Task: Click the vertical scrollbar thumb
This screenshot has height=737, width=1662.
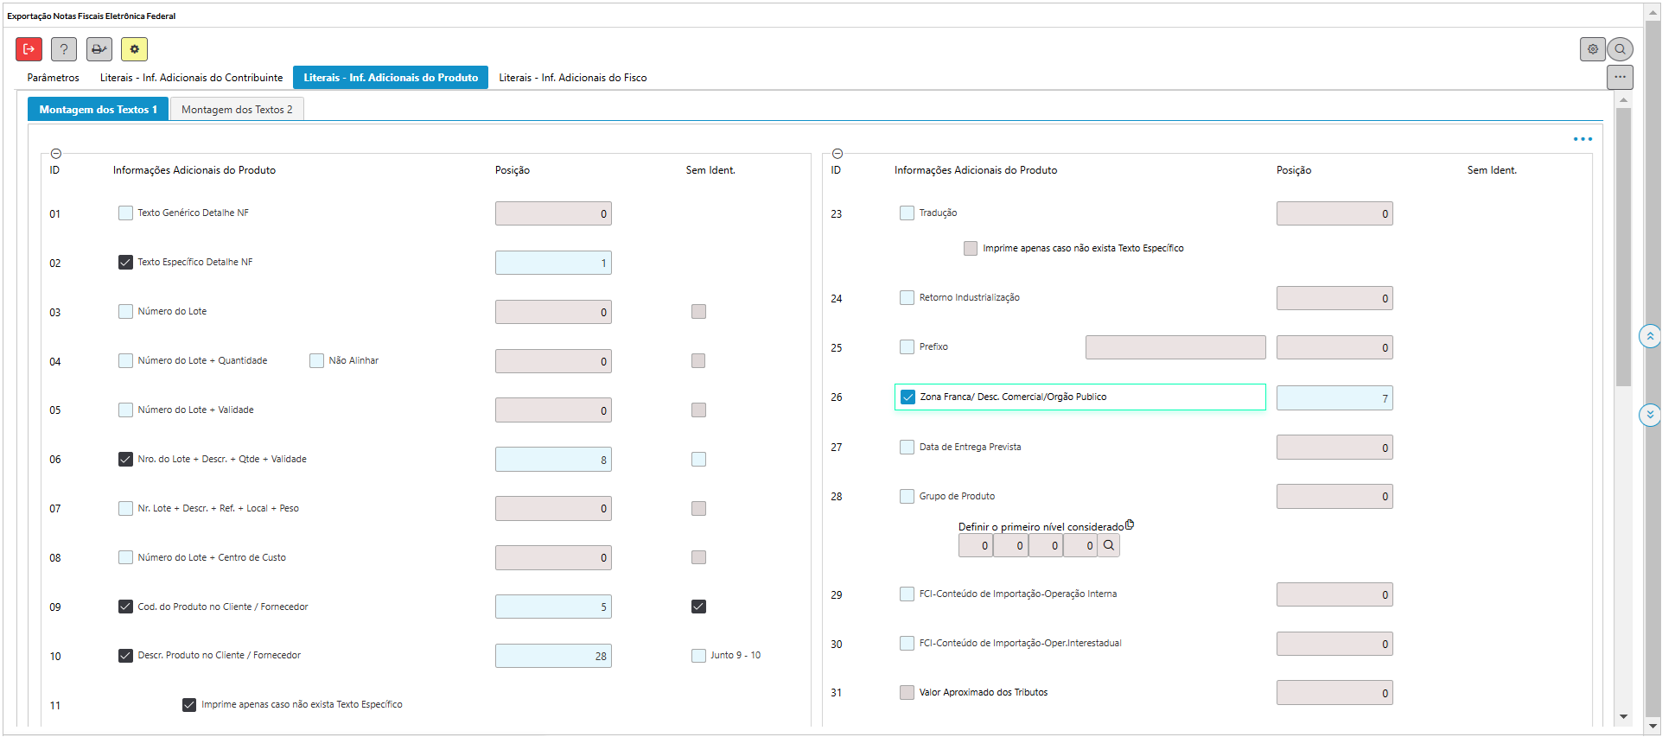Action: (x=1623, y=246)
